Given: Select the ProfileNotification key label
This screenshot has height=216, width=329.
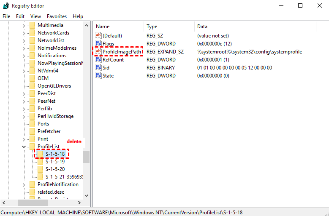Looking at the screenshot, I should pyautogui.click(x=58, y=184).
